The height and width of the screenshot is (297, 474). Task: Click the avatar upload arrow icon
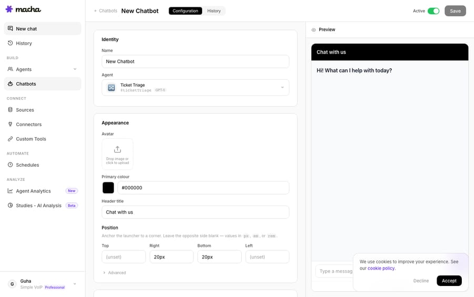coord(117,149)
